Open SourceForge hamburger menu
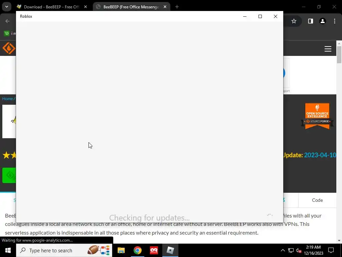342x257 pixels. click(x=328, y=49)
